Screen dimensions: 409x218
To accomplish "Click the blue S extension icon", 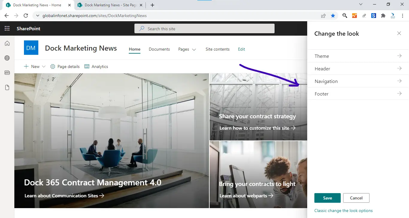I will pyautogui.click(x=374, y=16).
